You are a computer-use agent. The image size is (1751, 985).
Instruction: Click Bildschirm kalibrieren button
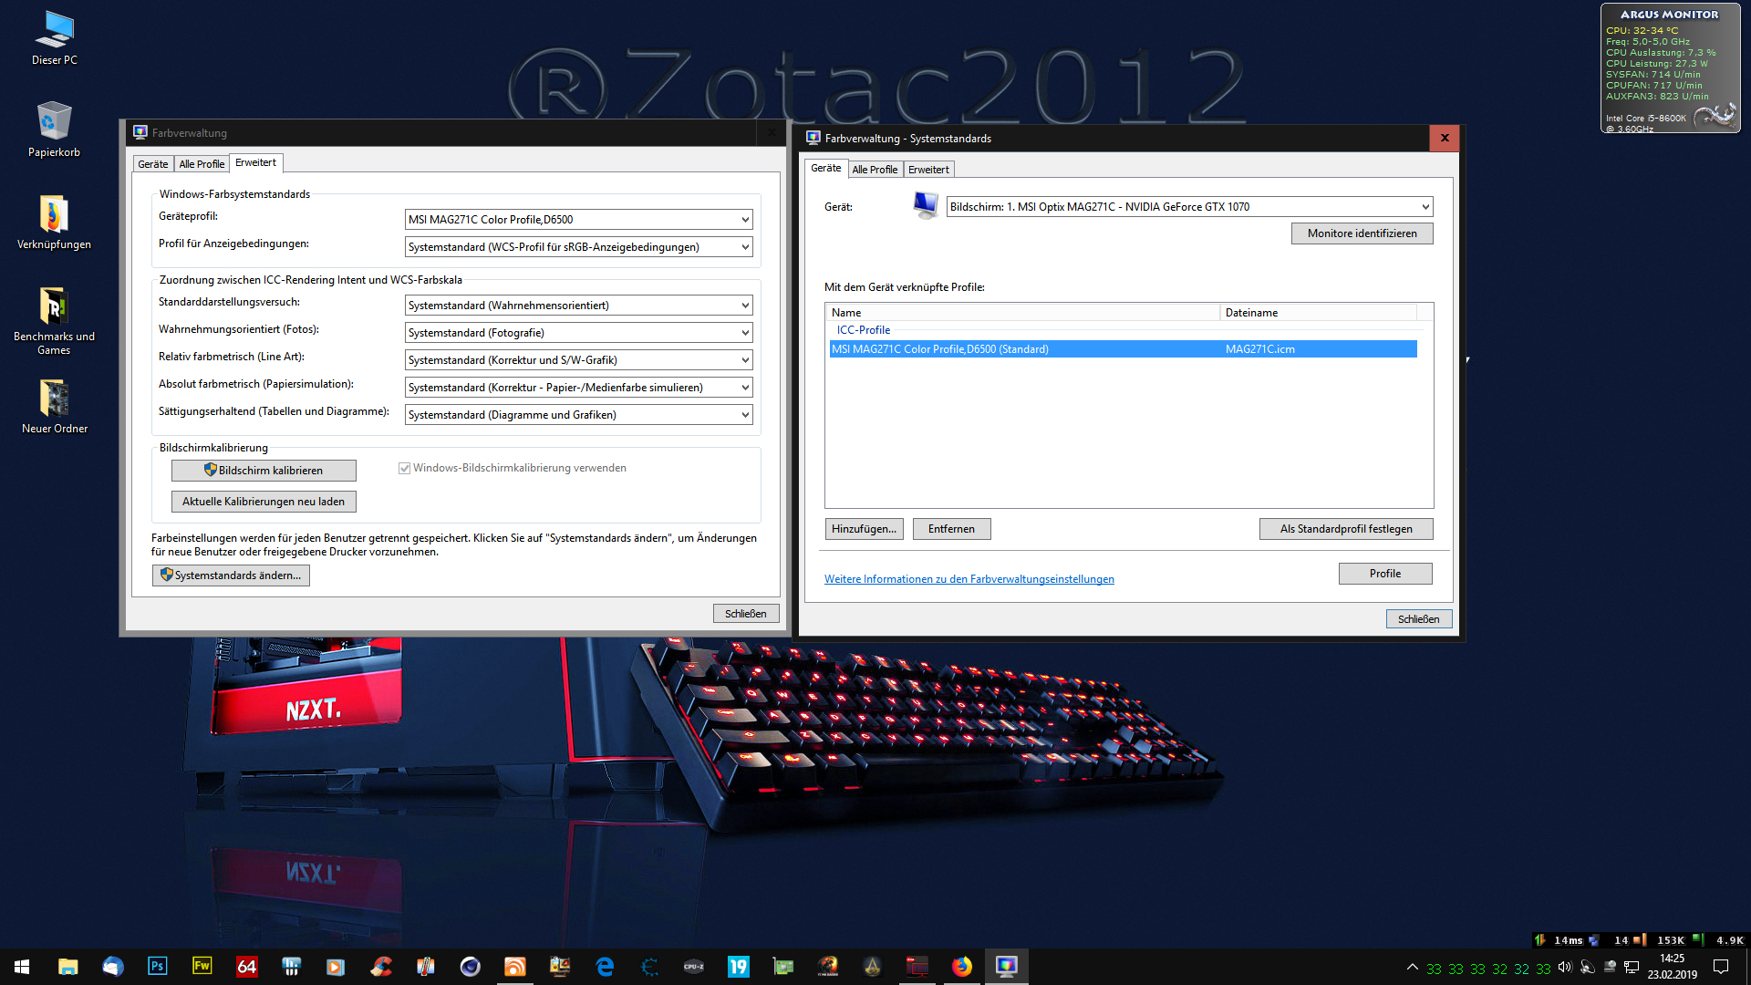[264, 471]
